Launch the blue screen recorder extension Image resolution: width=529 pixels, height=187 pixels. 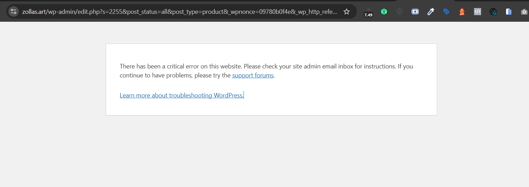pos(415,11)
